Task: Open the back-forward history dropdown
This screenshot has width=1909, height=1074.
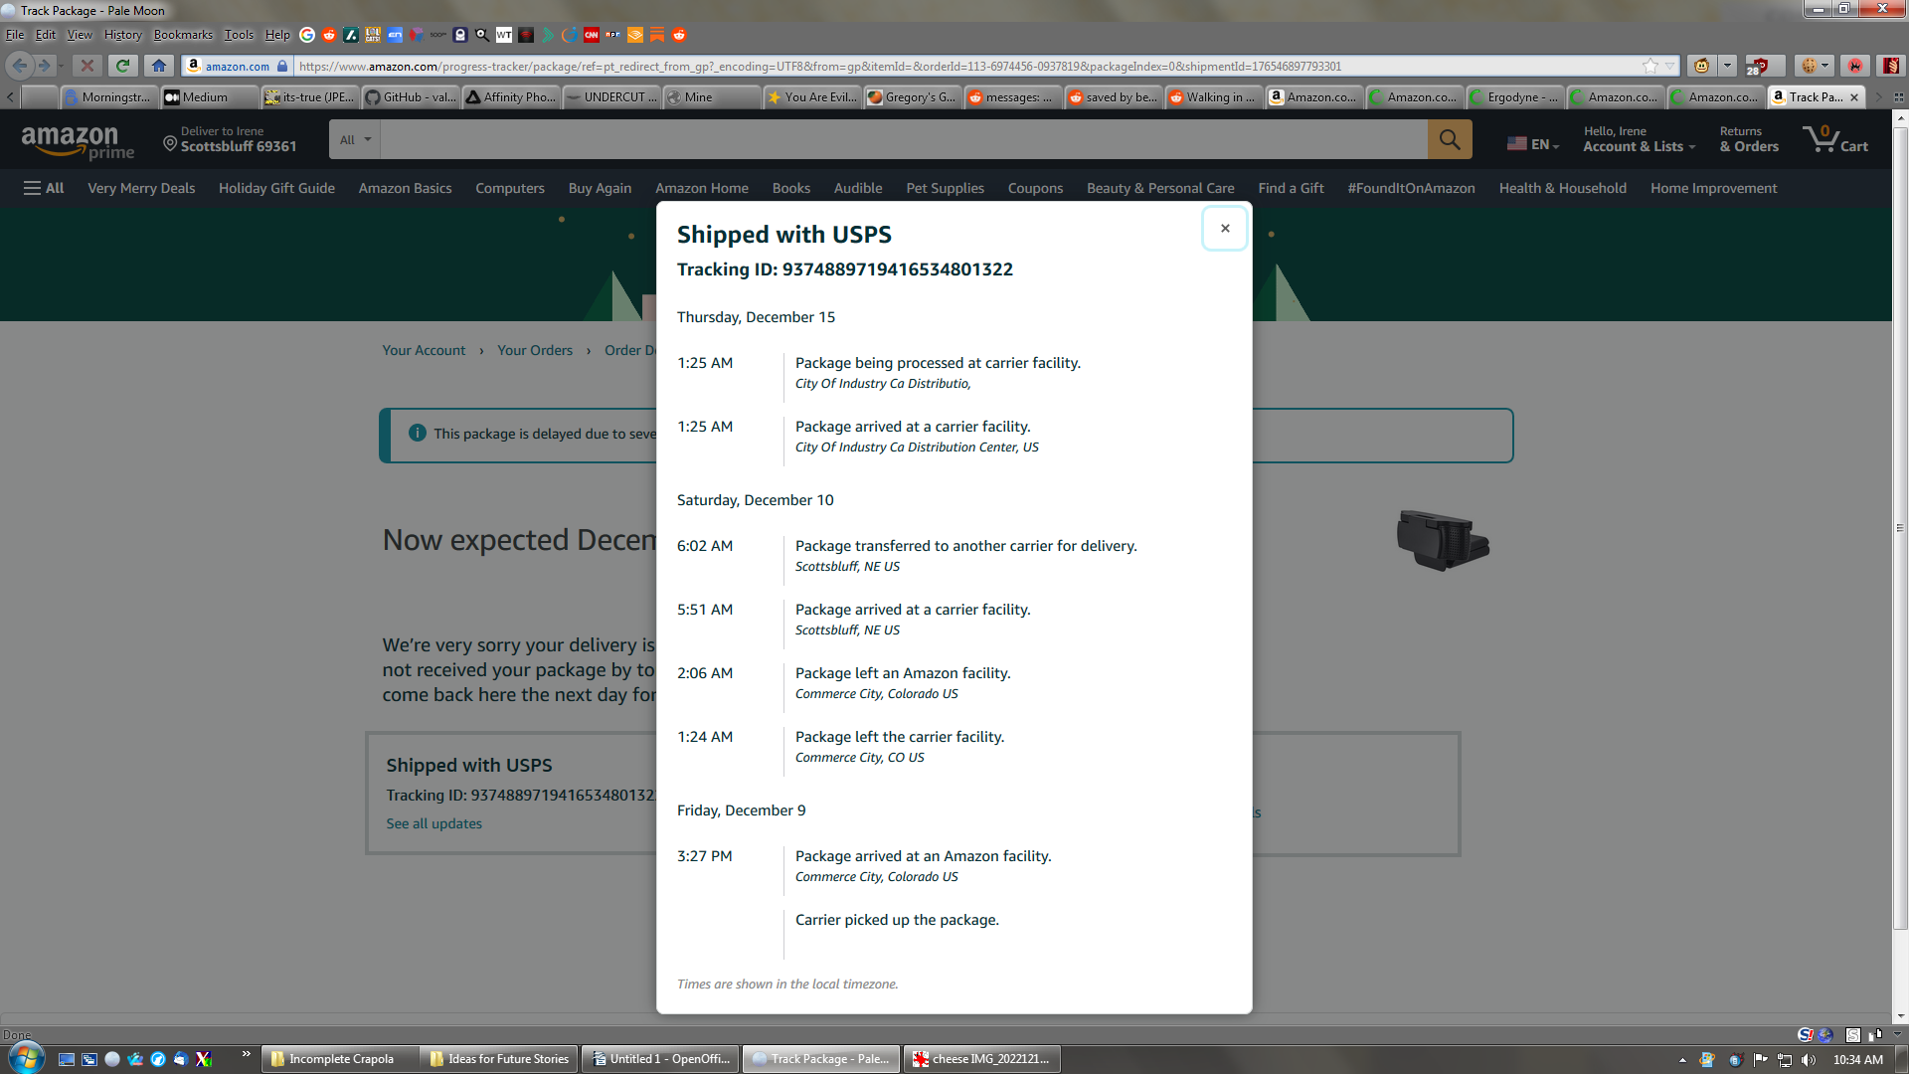Action: pos(61,66)
